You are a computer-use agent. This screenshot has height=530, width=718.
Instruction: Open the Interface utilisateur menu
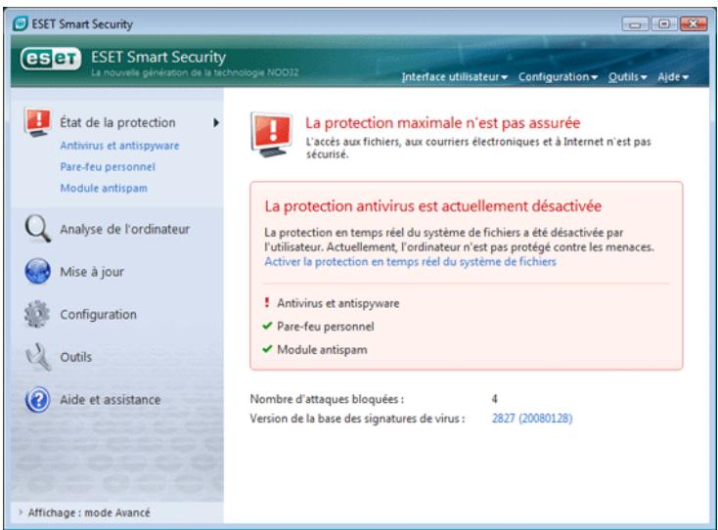(454, 77)
